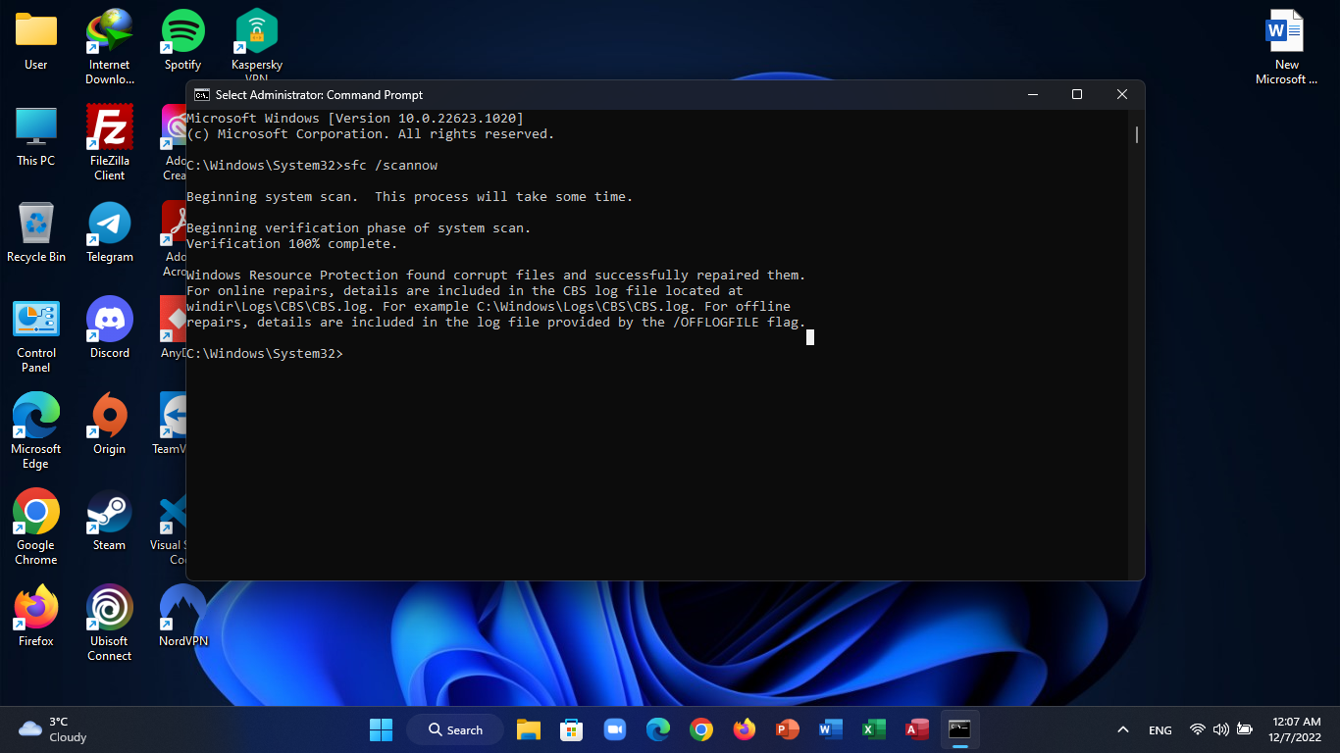Click the Command Prompt taskbar icon

click(960, 729)
